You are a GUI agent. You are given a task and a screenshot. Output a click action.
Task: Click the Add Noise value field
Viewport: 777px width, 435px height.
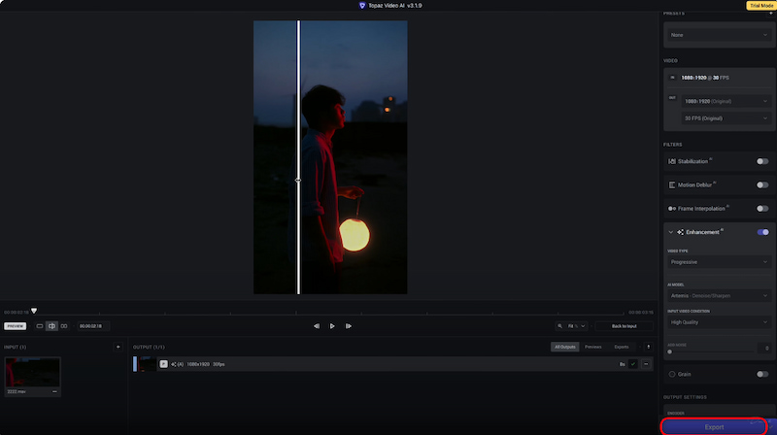point(764,348)
